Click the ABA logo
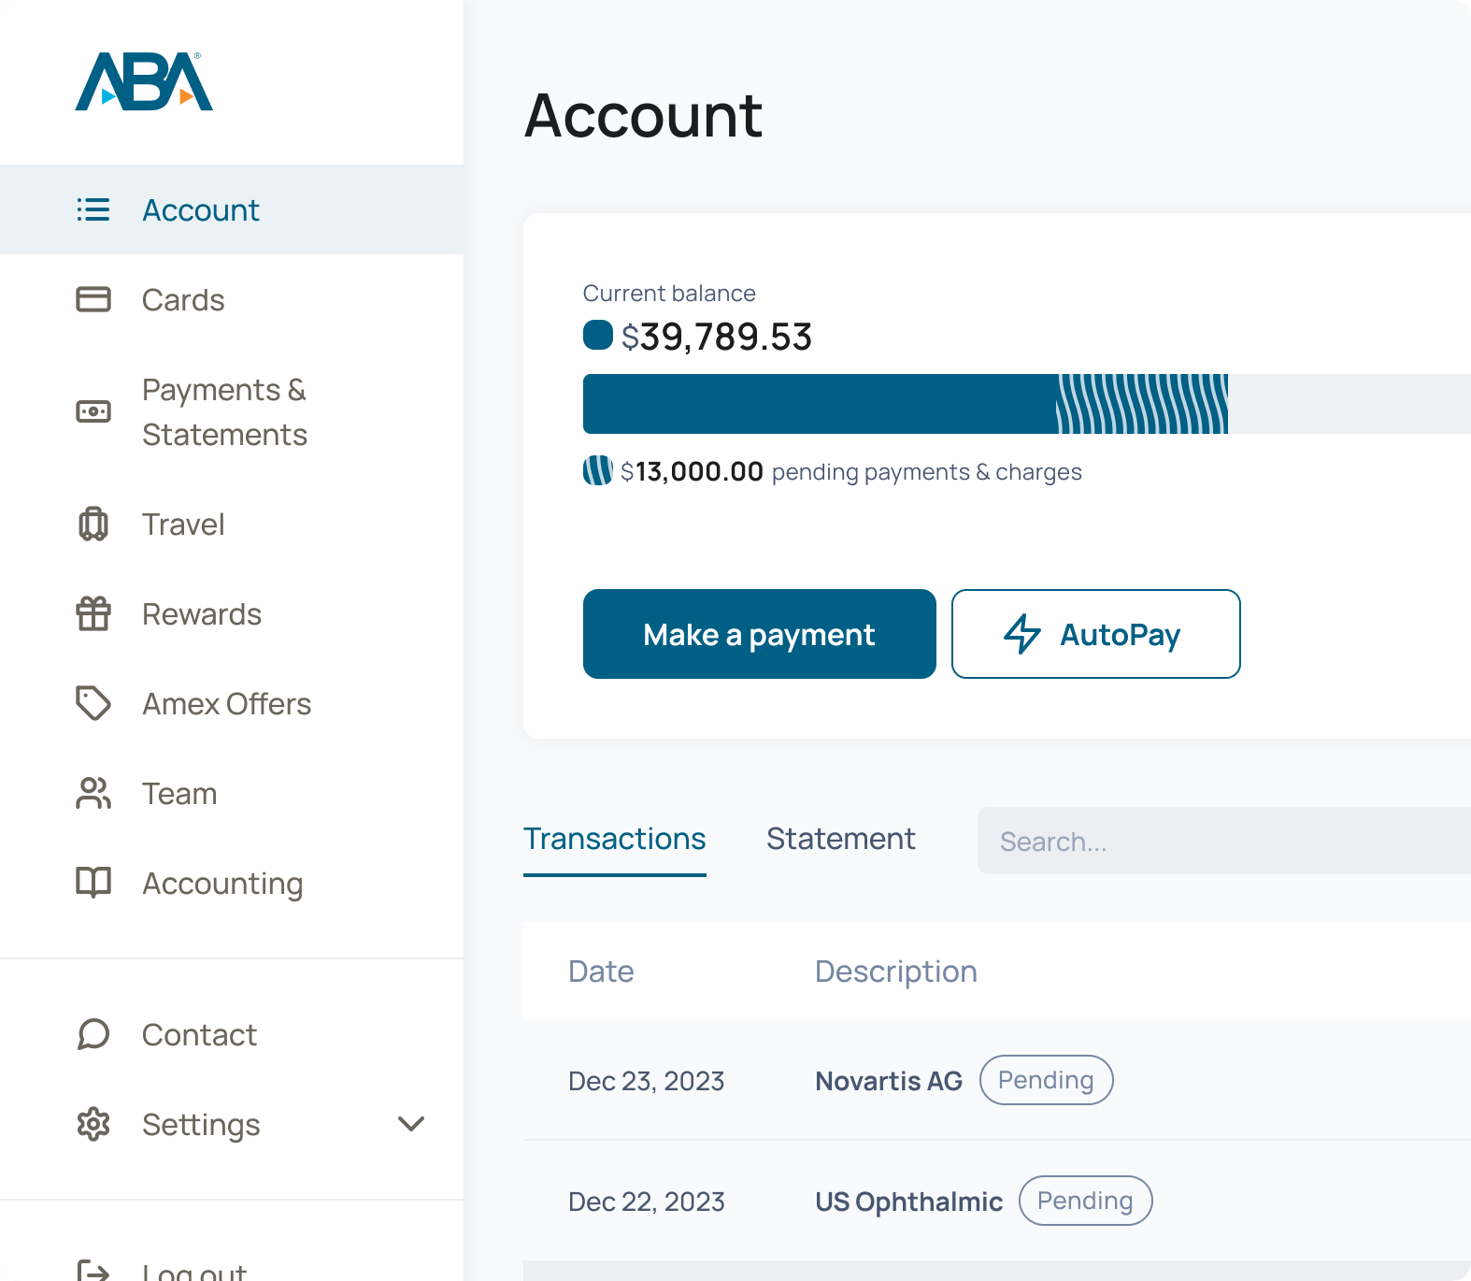Image resolution: width=1471 pixels, height=1281 pixels. (144, 81)
